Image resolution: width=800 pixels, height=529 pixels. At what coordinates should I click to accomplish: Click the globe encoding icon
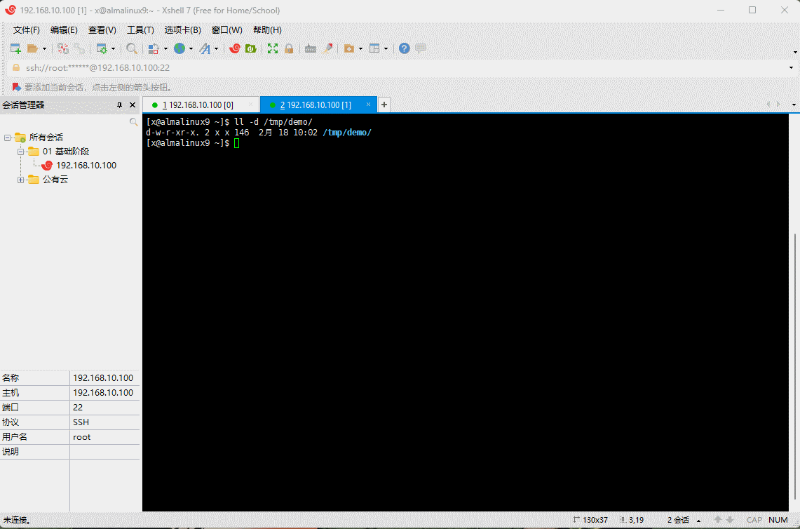pyautogui.click(x=179, y=48)
